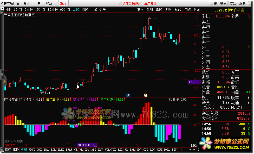Select the MACD indicator
This screenshot has width=254, height=154.
tap(32, 150)
